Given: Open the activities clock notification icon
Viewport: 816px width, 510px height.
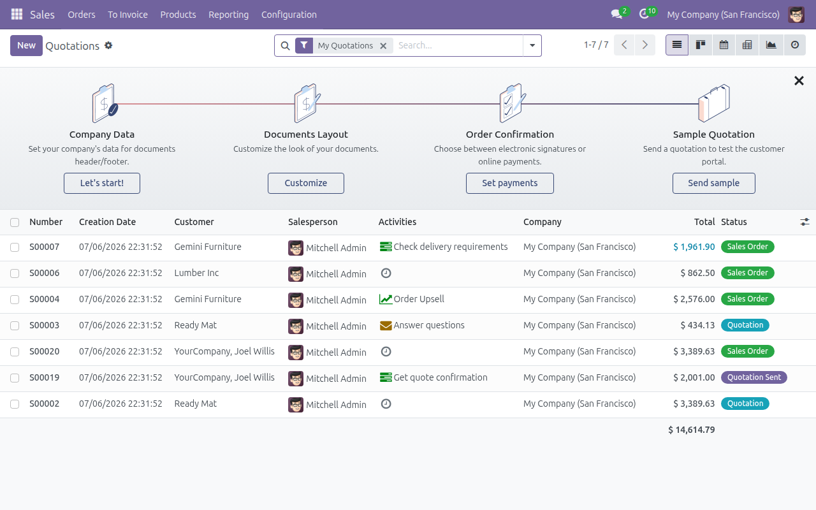Looking at the screenshot, I should click(645, 14).
